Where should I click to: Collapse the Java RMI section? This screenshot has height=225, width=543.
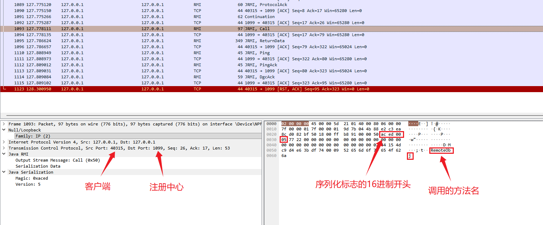[4, 154]
